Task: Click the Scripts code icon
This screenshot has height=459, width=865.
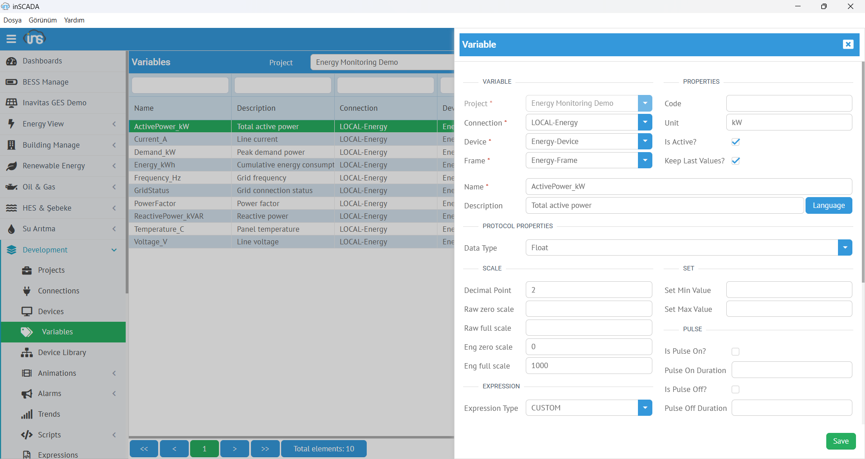Action: [27, 435]
